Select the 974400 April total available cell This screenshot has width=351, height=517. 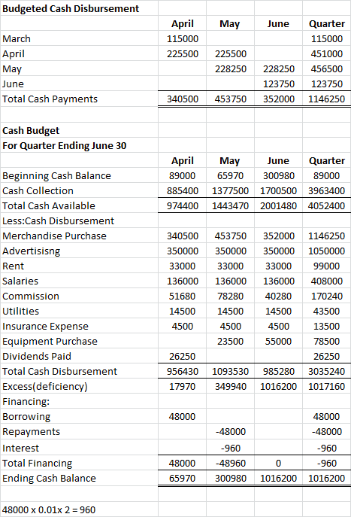[182, 205]
